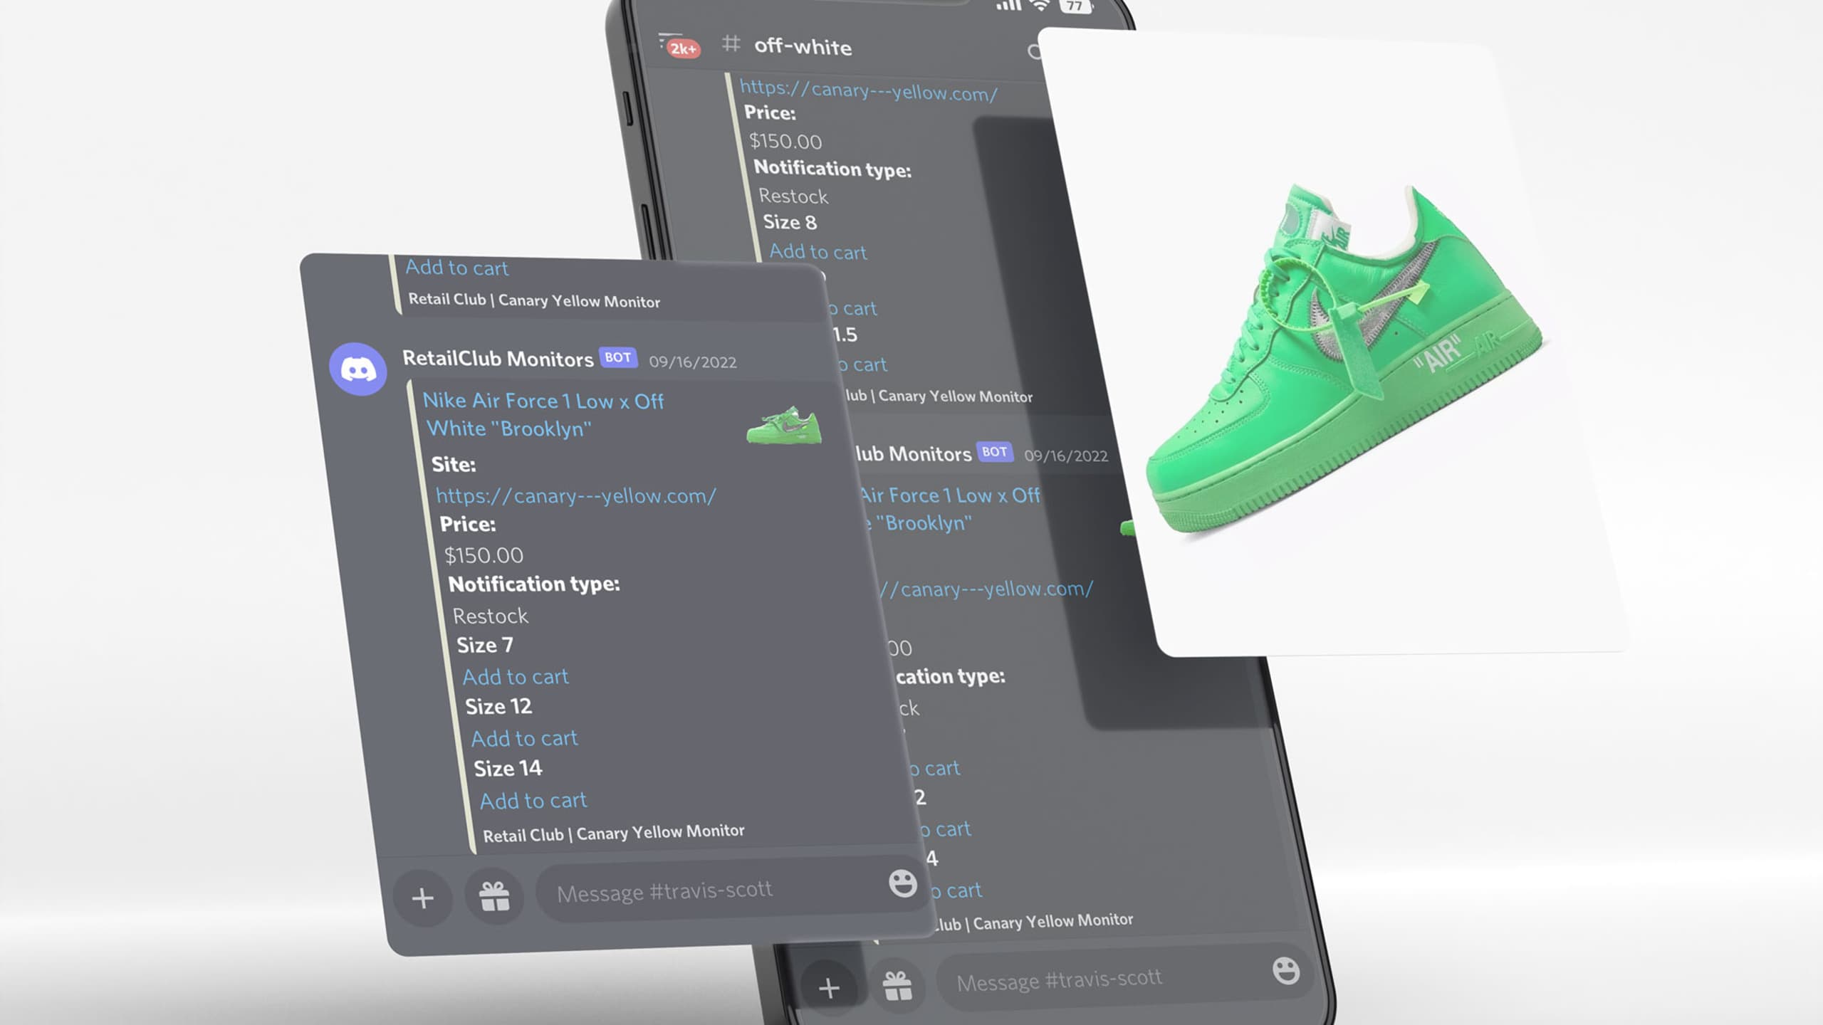Open the gift icon in floating card
This screenshot has width=1823, height=1025.
[494, 896]
